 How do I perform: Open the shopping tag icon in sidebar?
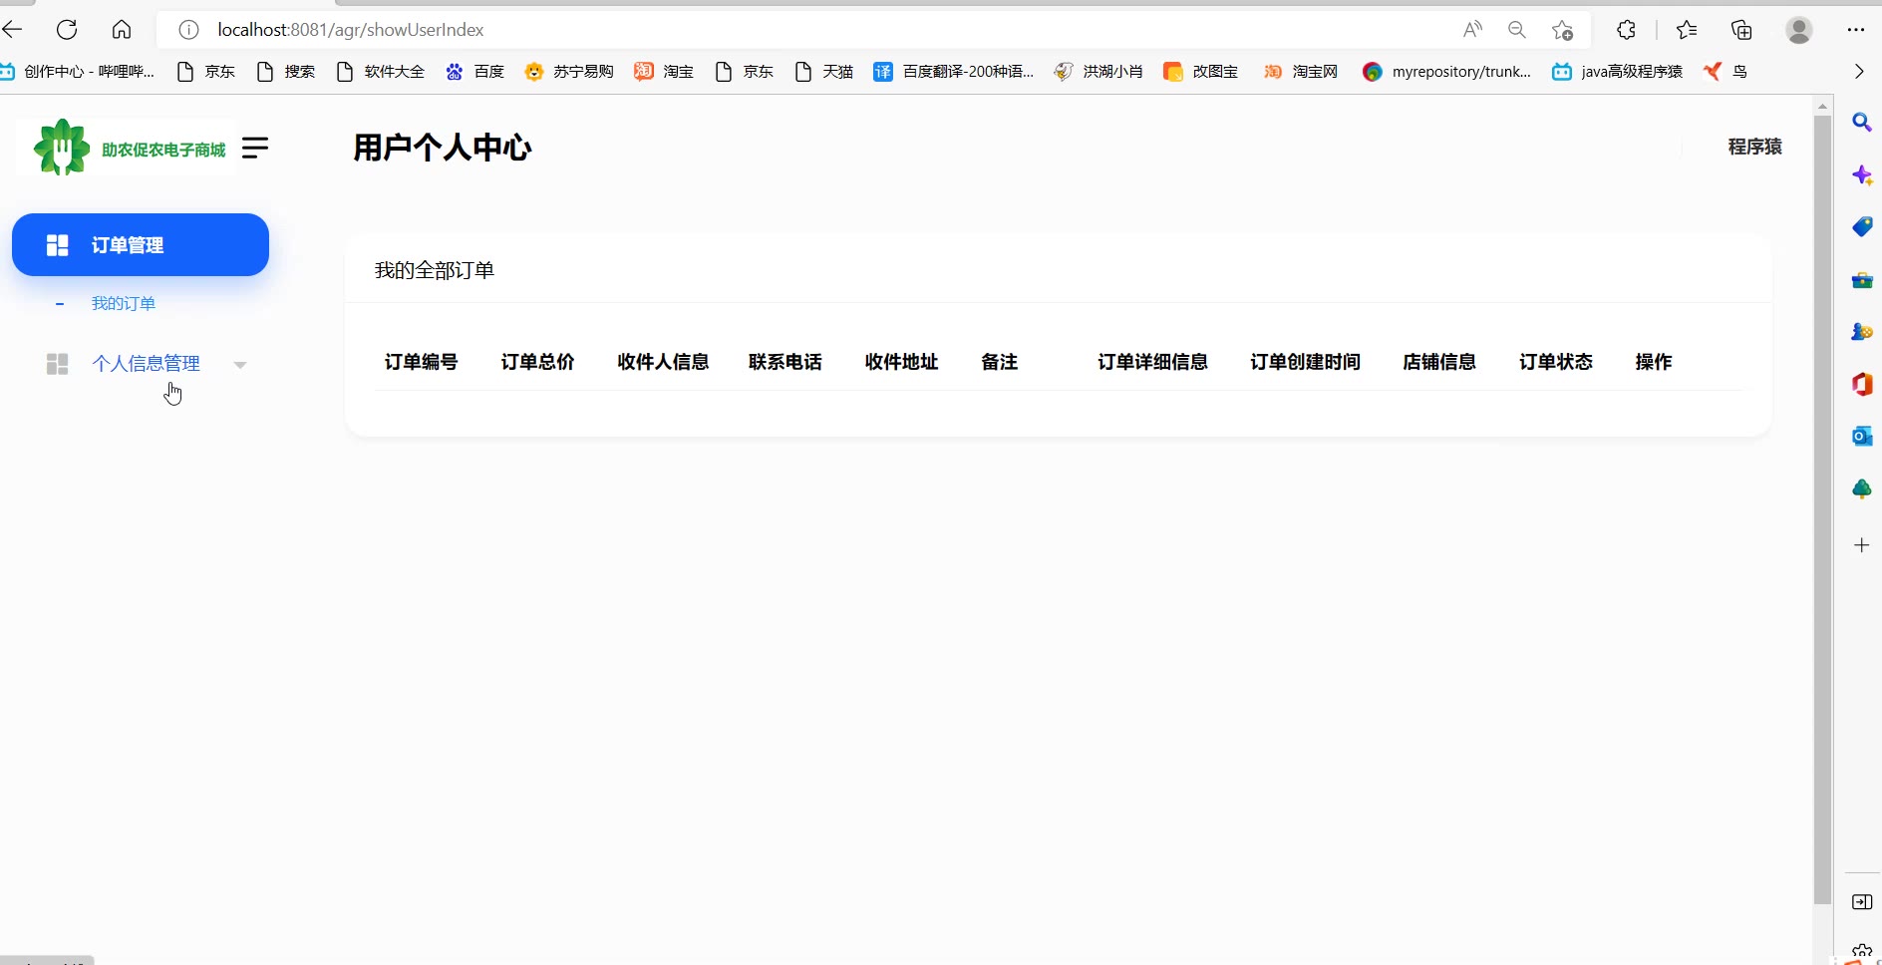coord(1861,227)
